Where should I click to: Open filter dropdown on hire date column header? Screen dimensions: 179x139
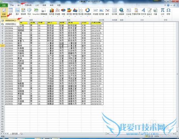(x=102, y=23)
